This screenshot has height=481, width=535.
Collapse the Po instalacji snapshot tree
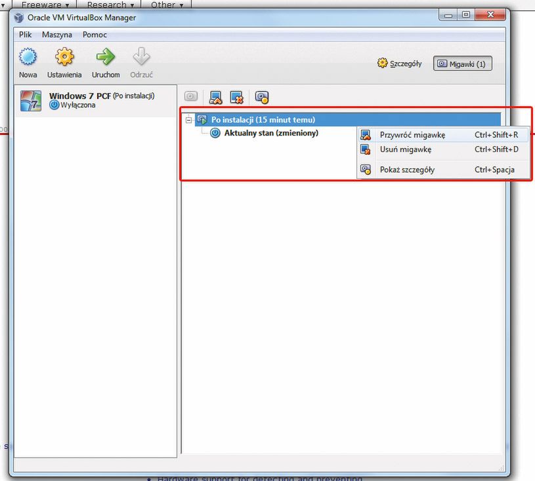pyautogui.click(x=188, y=120)
